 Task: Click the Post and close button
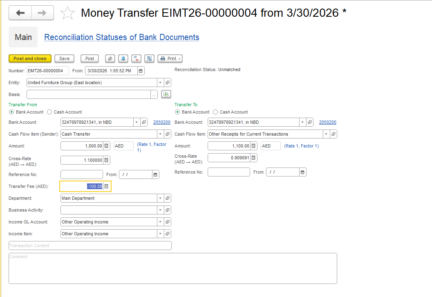[x=30, y=58]
